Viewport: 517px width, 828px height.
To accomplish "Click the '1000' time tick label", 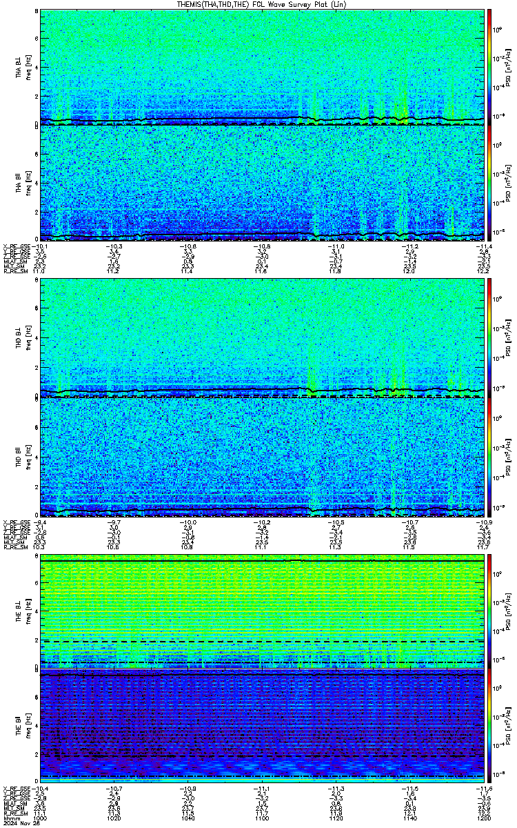I will (40, 818).
